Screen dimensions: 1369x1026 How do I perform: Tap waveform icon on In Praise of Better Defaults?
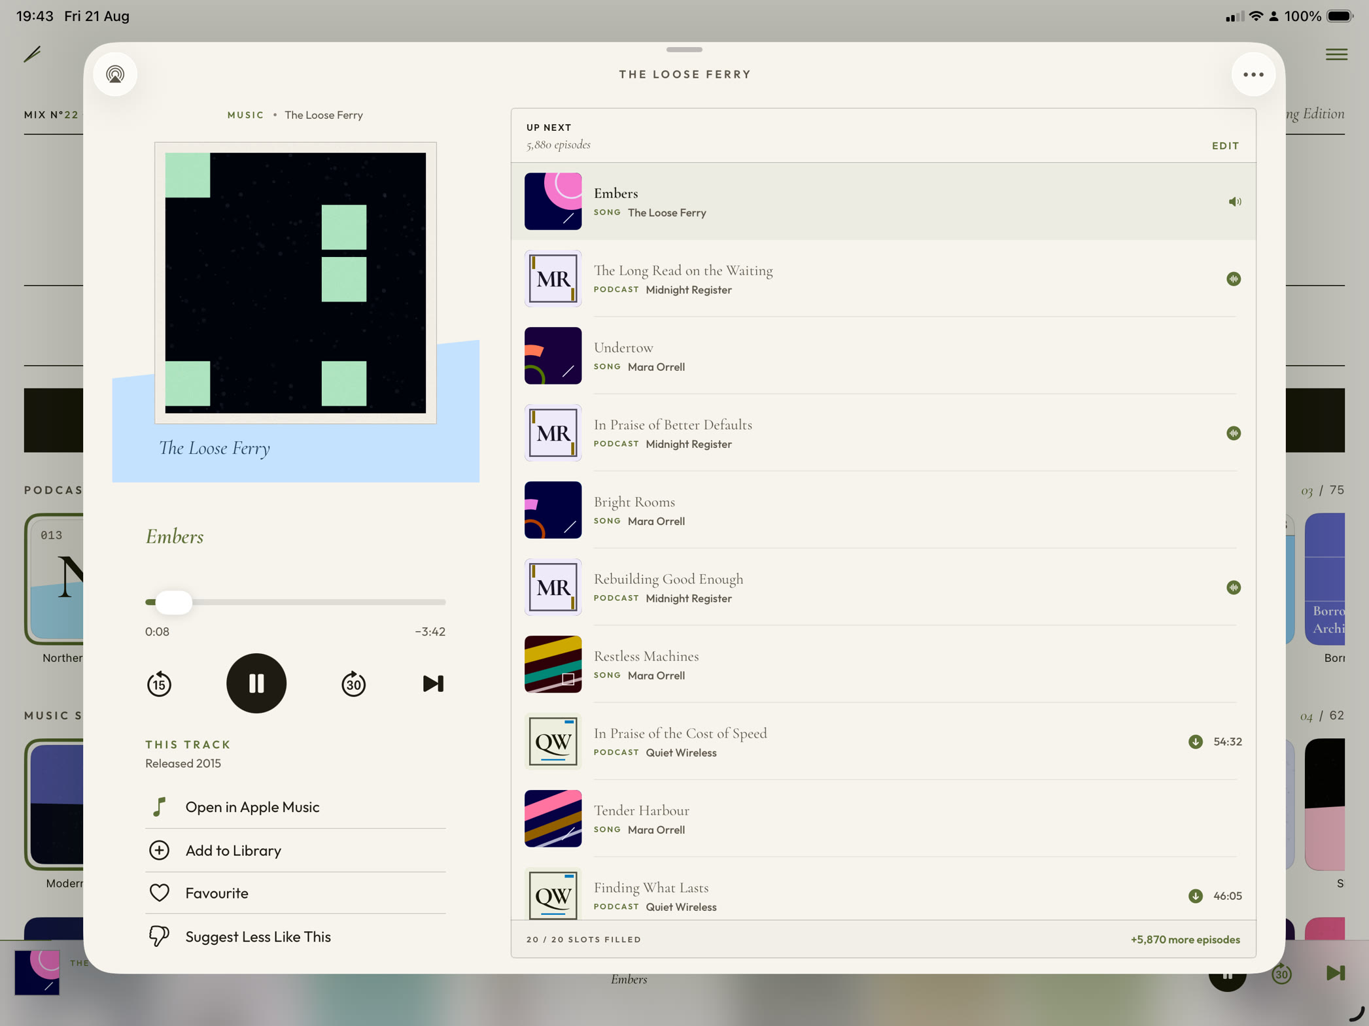pos(1234,434)
